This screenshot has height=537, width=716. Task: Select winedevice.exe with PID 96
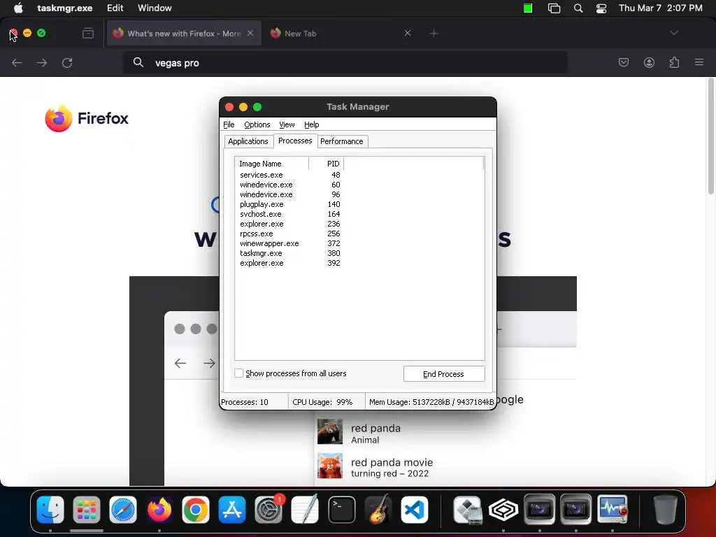click(289, 194)
